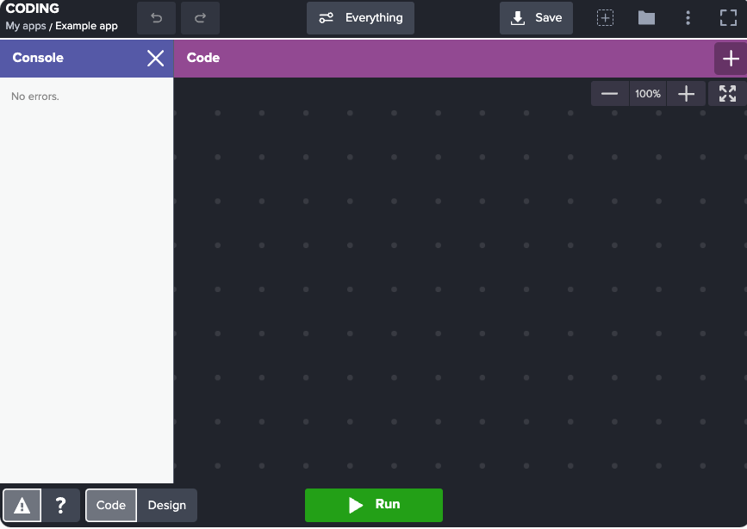747x529 pixels.
Task: Close the Console panel
Action: [155, 59]
